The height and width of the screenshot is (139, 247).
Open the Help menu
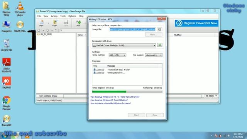tap(81, 16)
